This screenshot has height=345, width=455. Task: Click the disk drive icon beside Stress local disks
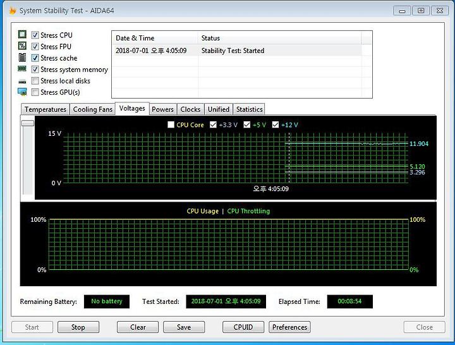(22, 82)
